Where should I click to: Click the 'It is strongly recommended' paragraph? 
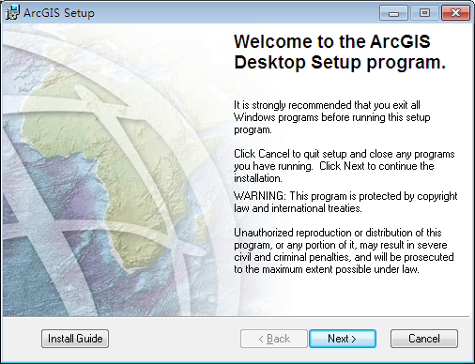click(331, 117)
